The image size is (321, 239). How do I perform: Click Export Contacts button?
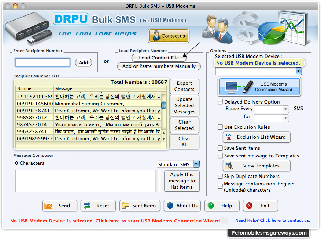(184, 86)
